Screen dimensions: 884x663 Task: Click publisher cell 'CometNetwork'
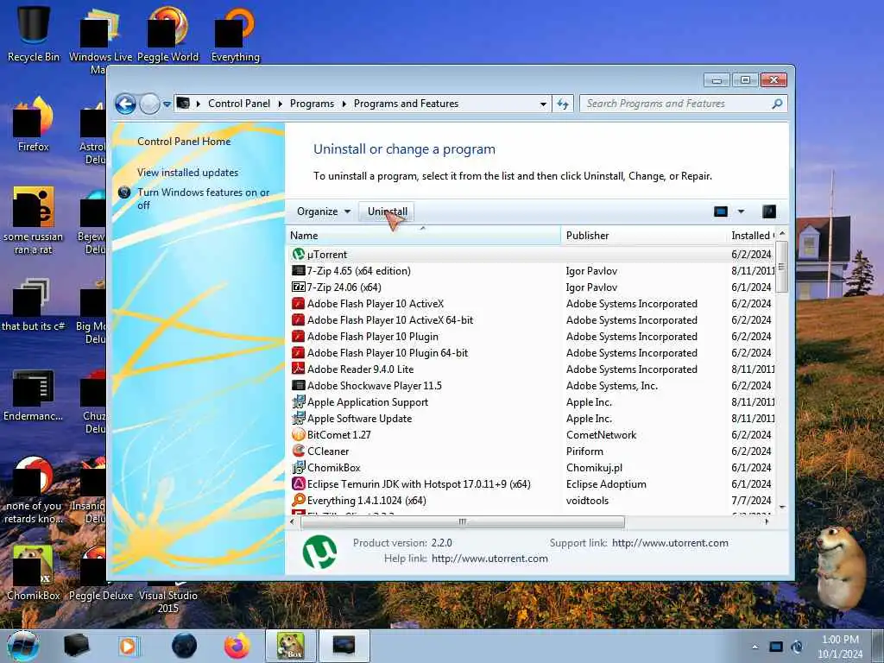tap(601, 435)
